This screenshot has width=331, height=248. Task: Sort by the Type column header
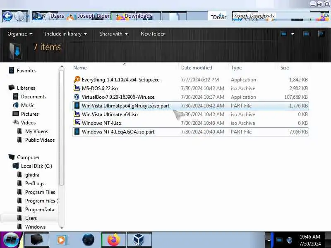tap(236, 68)
